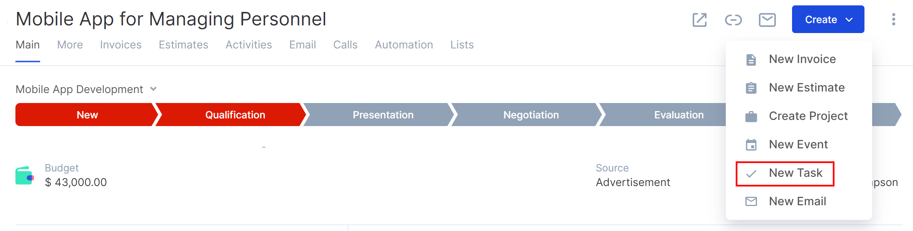This screenshot has width=913, height=231.
Task: Click the New Invoice document icon
Action: pos(751,60)
